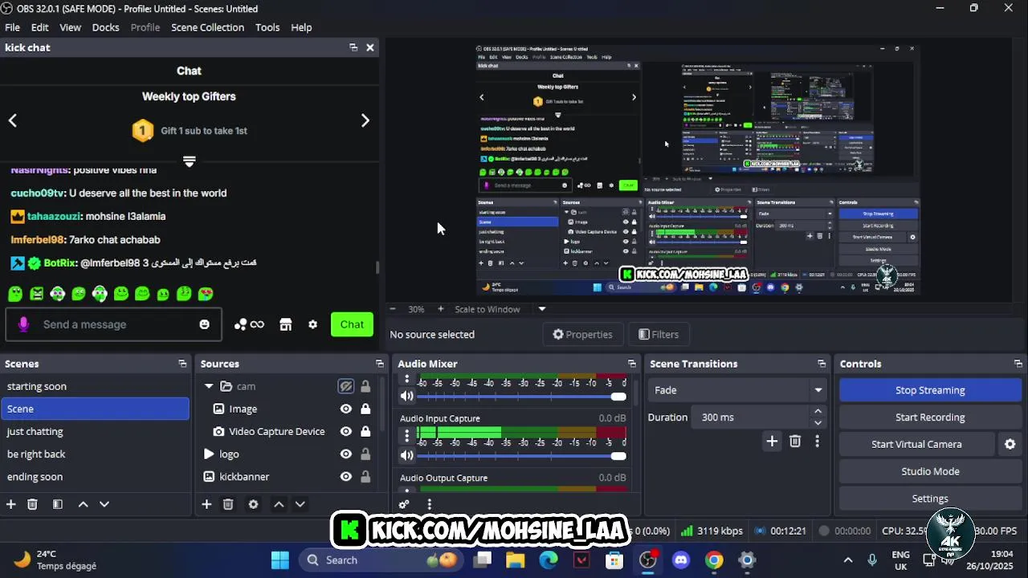Add a new source
The width and height of the screenshot is (1028, 578).
[x=206, y=504]
